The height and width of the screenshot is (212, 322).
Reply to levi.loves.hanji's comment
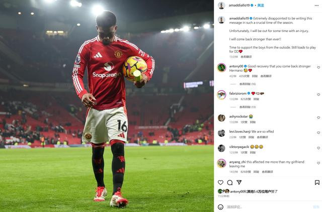coord(252,137)
